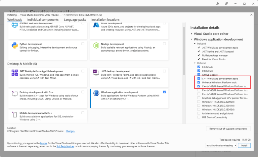The height and width of the screenshot is (157, 258).
Task: Click Remove out-of-support components button
Action: click(x=228, y=129)
